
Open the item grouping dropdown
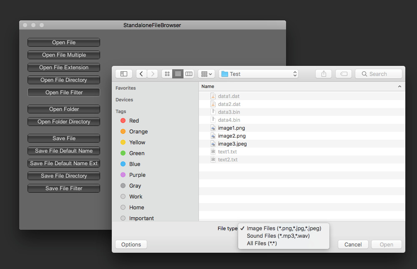click(x=206, y=73)
